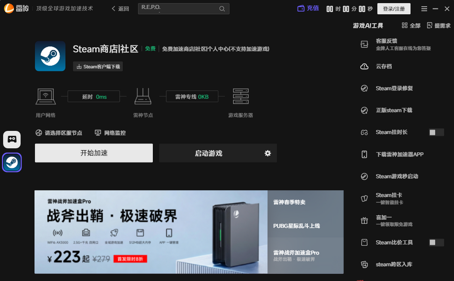Click the search magnifier icon

pos(222,9)
